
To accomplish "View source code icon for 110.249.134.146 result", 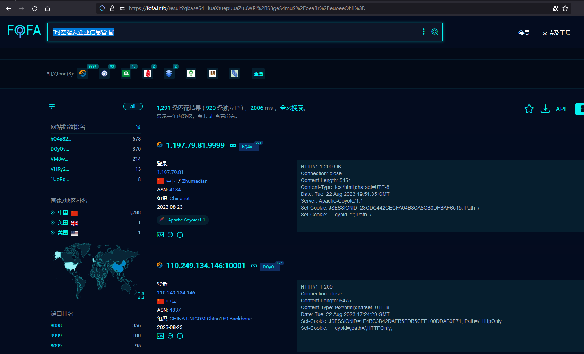I will 160,336.
